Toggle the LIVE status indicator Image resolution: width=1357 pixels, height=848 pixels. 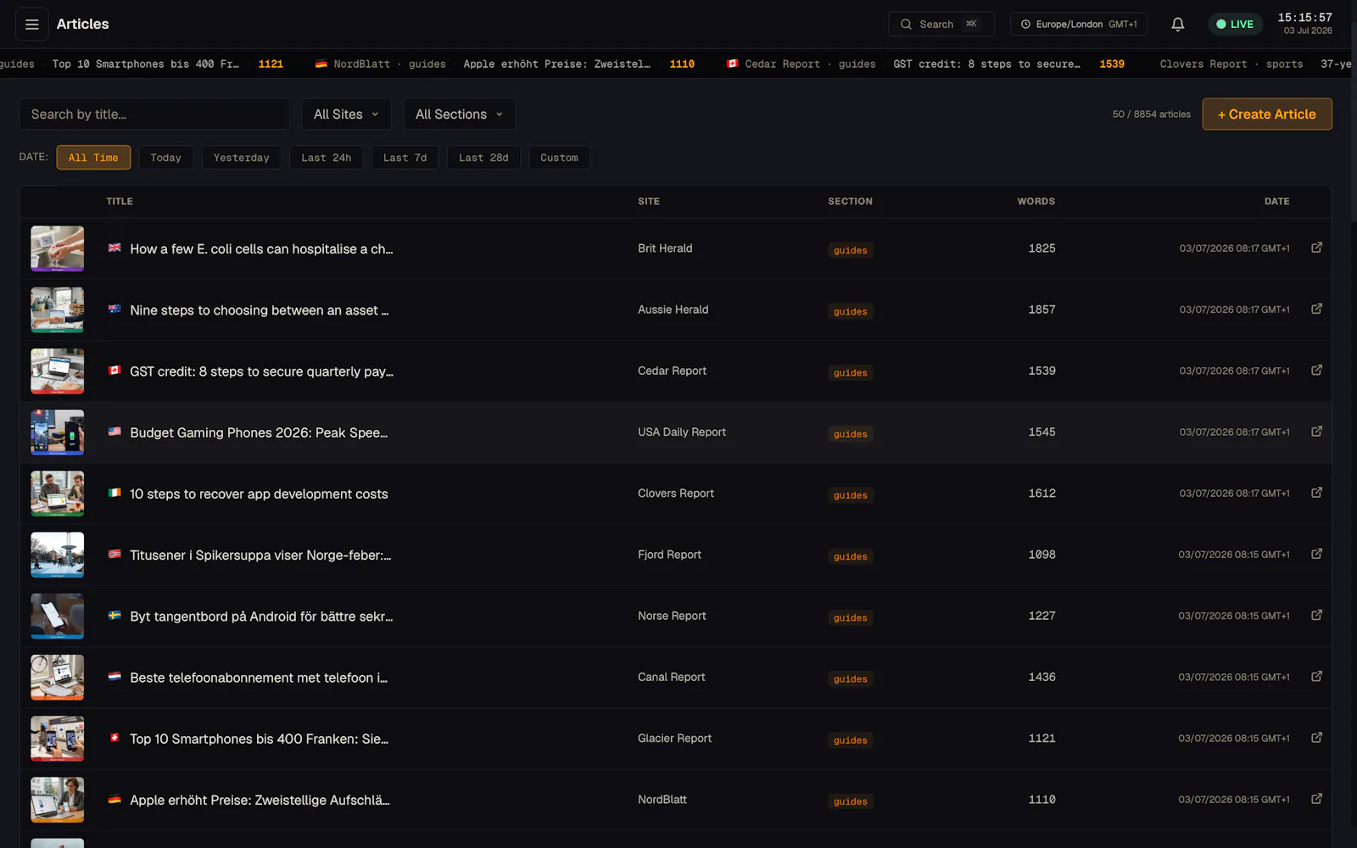pyautogui.click(x=1235, y=25)
